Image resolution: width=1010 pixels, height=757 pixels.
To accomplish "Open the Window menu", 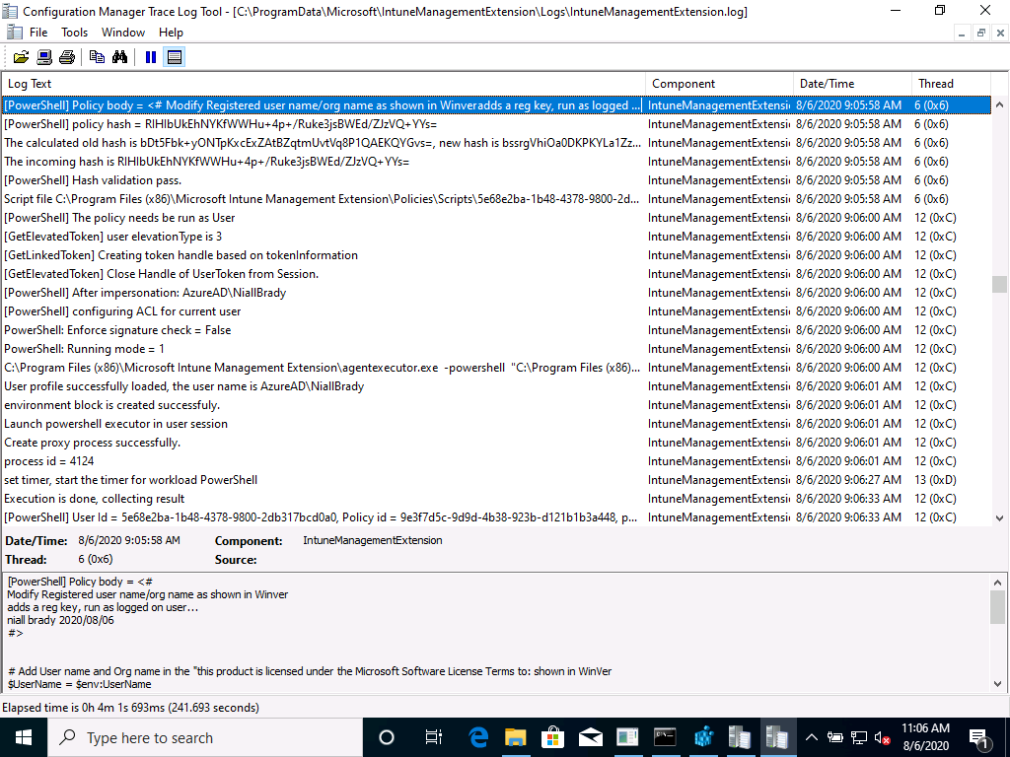I will click(123, 33).
